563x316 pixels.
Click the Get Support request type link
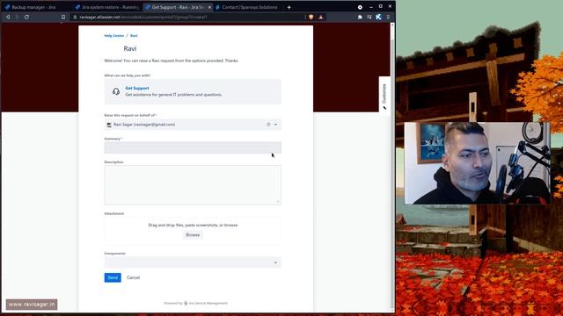(137, 88)
